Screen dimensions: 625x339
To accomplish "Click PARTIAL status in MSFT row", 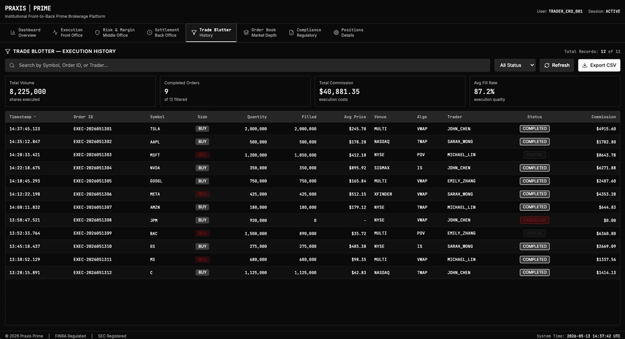I will pyautogui.click(x=534, y=155).
